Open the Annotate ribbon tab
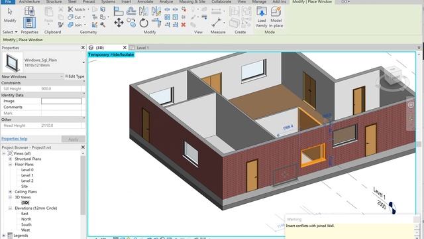424x239 pixels. (x=145, y=1)
